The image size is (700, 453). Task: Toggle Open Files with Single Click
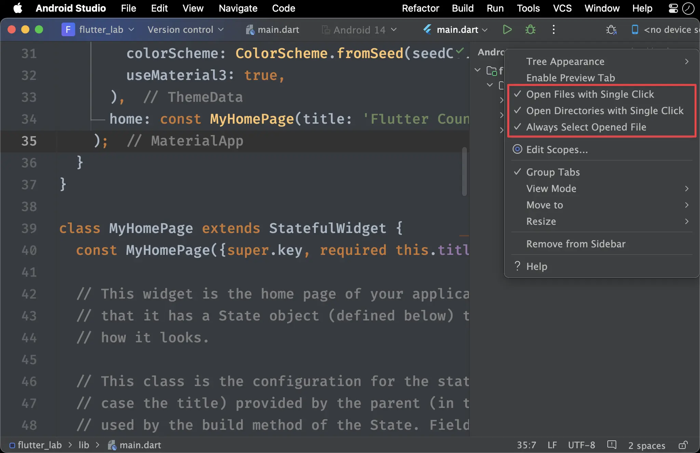(602, 94)
